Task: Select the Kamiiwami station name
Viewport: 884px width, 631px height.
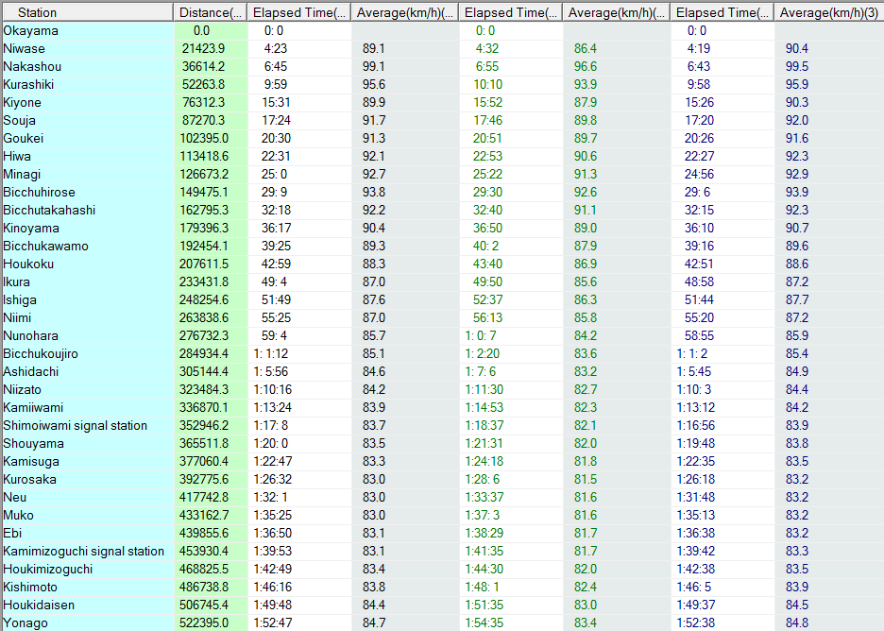Action: click(33, 408)
